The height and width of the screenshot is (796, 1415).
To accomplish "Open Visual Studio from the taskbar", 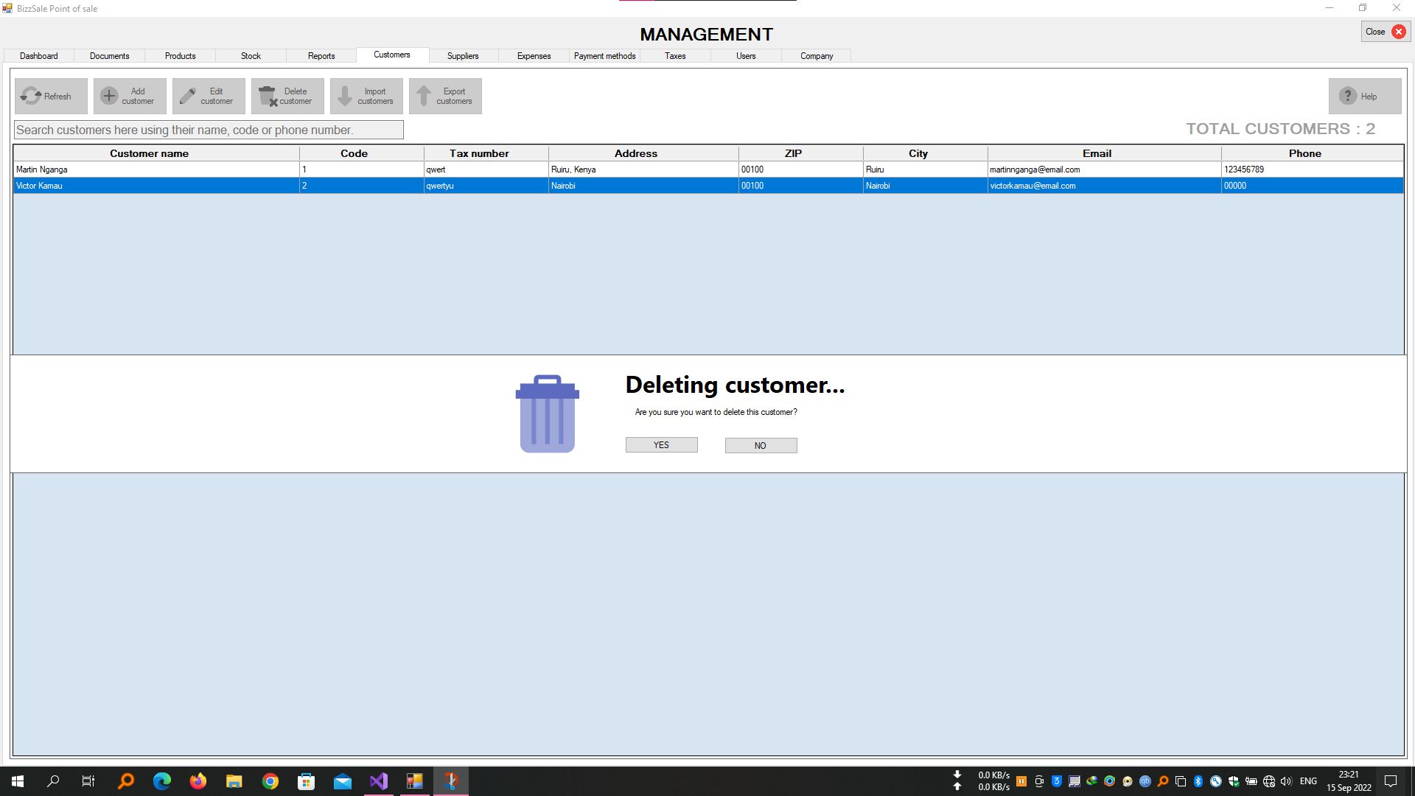I will tap(379, 781).
